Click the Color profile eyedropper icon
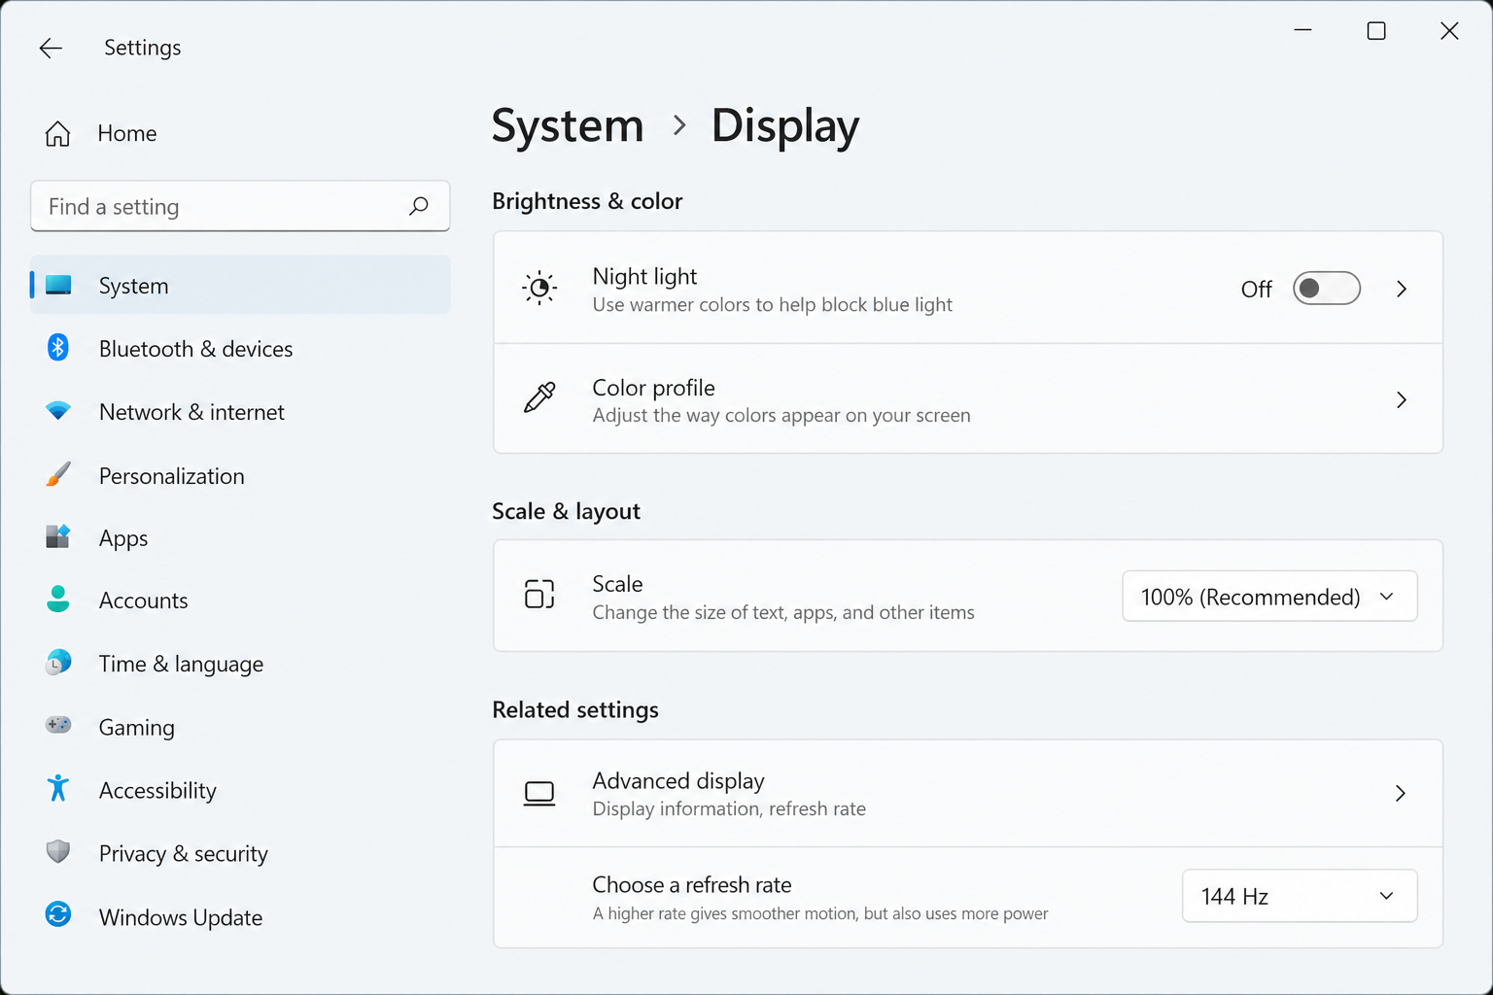 (539, 398)
